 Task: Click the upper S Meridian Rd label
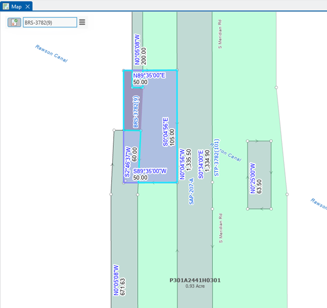click(220, 34)
